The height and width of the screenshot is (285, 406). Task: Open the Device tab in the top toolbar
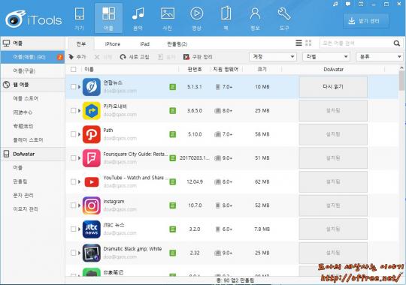[x=79, y=18]
